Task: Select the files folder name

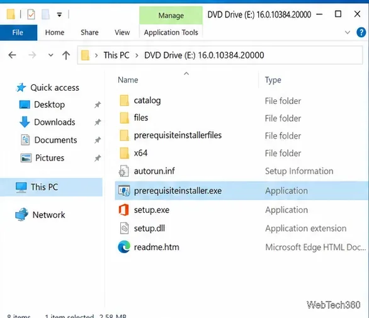Action: [x=140, y=118]
